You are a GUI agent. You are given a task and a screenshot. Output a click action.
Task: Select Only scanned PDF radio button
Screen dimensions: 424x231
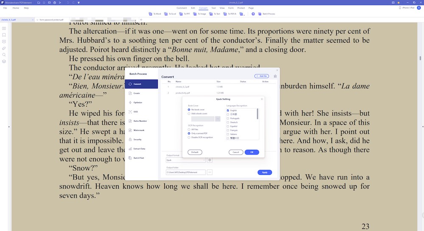pos(189,133)
